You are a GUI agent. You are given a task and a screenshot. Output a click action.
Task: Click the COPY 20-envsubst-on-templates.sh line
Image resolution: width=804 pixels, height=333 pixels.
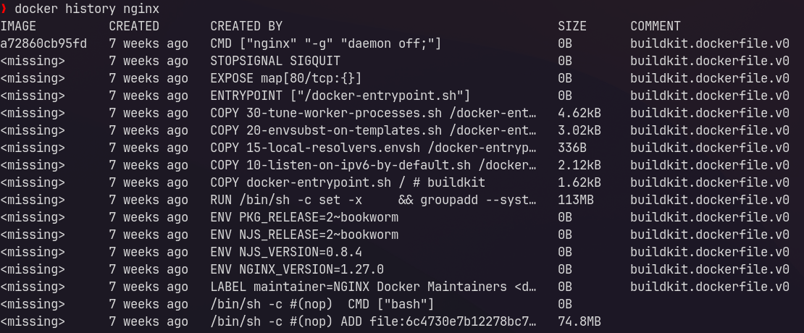point(373,130)
